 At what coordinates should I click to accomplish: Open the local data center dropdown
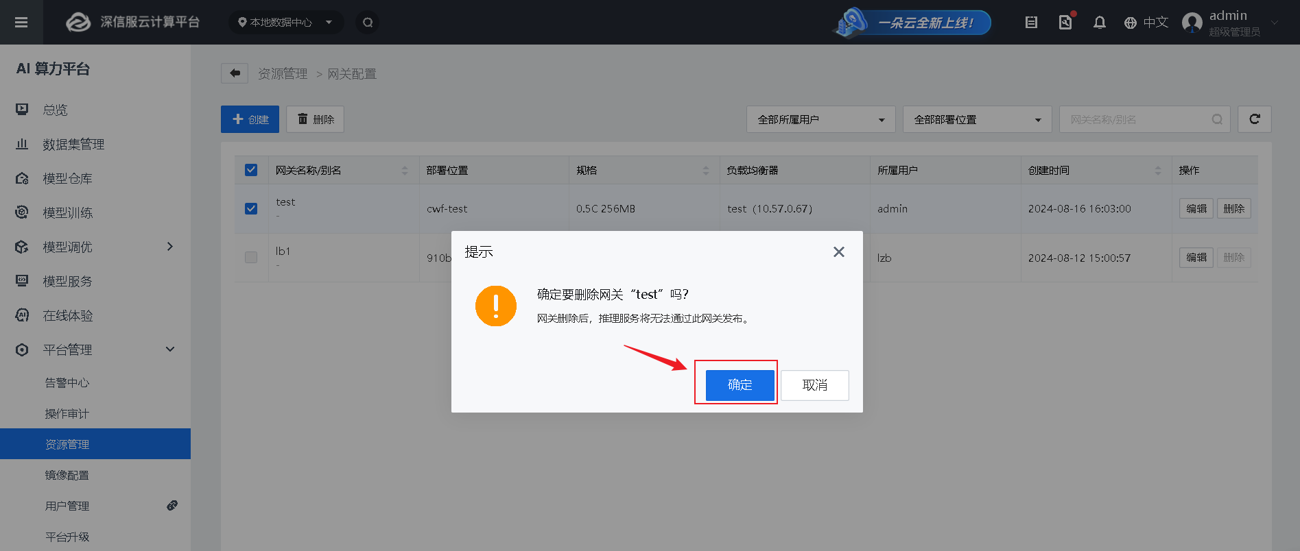286,23
